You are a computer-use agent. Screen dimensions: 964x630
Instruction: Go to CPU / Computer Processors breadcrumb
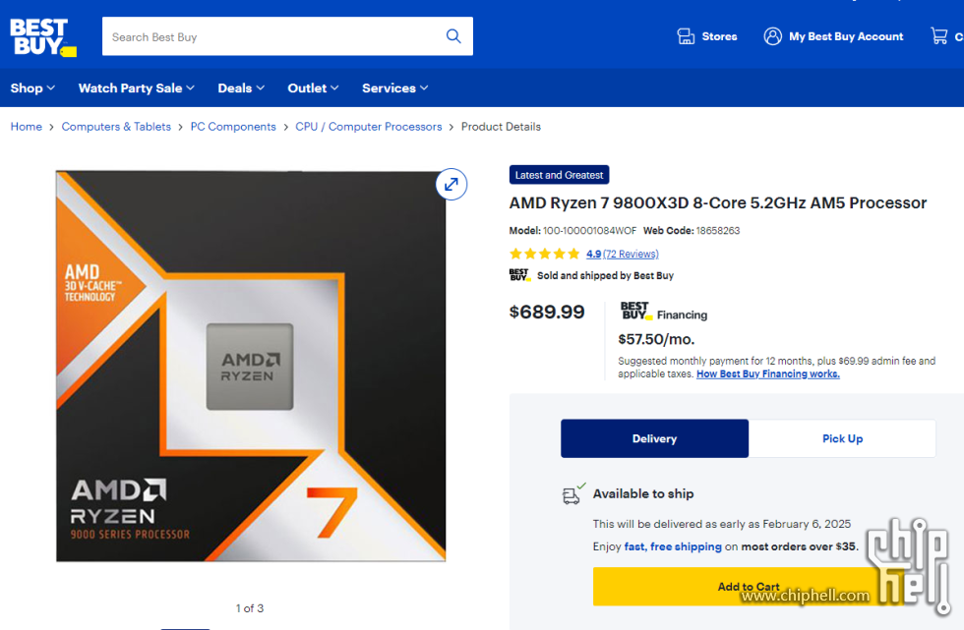tap(368, 127)
